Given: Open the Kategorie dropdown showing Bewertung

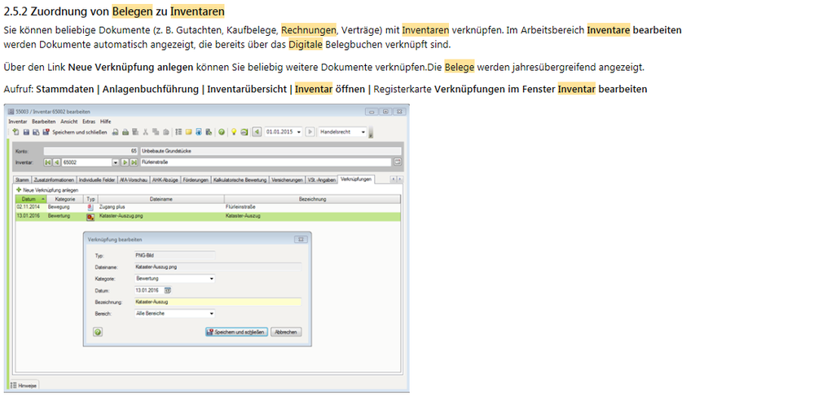Looking at the screenshot, I should pyautogui.click(x=211, y=278).
